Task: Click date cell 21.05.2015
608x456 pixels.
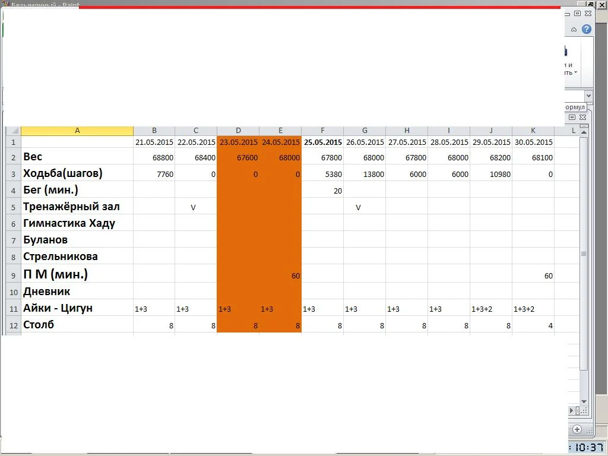Action: [x=154, y=142]
